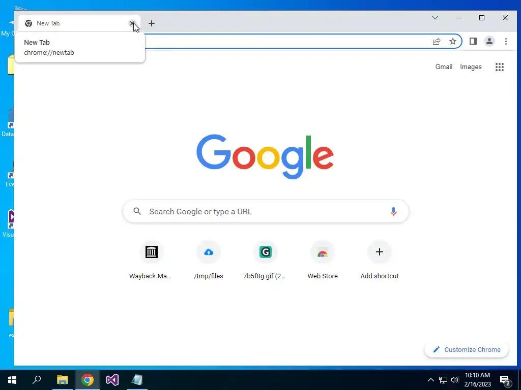Click the Google search box
Viewport: 521px width, 390px height.
point(266,211)
